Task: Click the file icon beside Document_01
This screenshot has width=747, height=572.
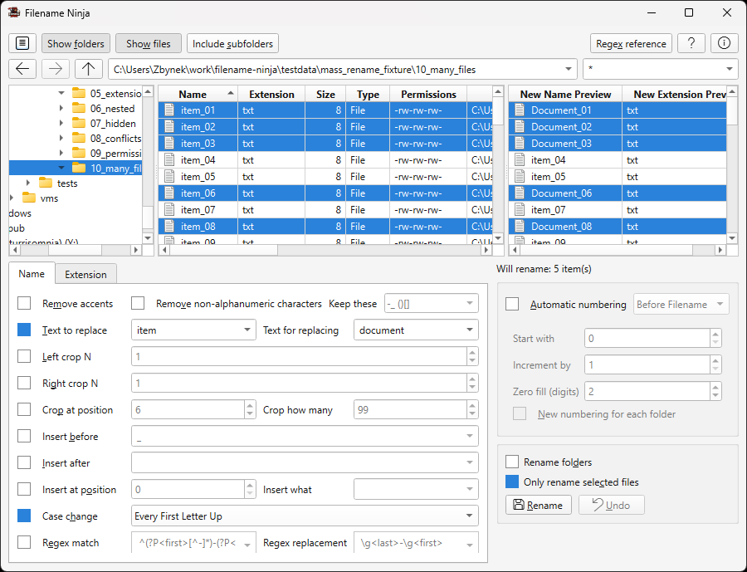Action: pos(518,110)
